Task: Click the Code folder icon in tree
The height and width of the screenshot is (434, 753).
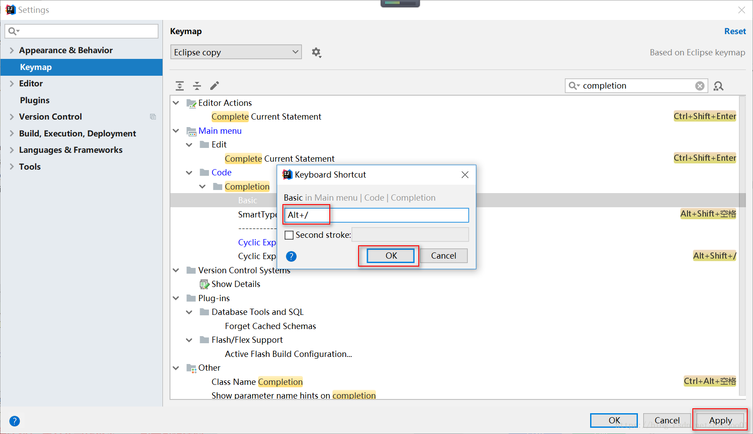Action: [205, 172]
